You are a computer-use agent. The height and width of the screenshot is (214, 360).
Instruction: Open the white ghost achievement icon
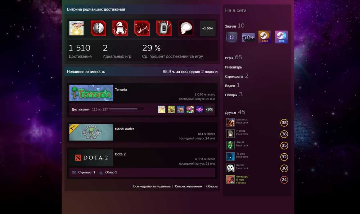pyautogui.click(x=120, y=28)
